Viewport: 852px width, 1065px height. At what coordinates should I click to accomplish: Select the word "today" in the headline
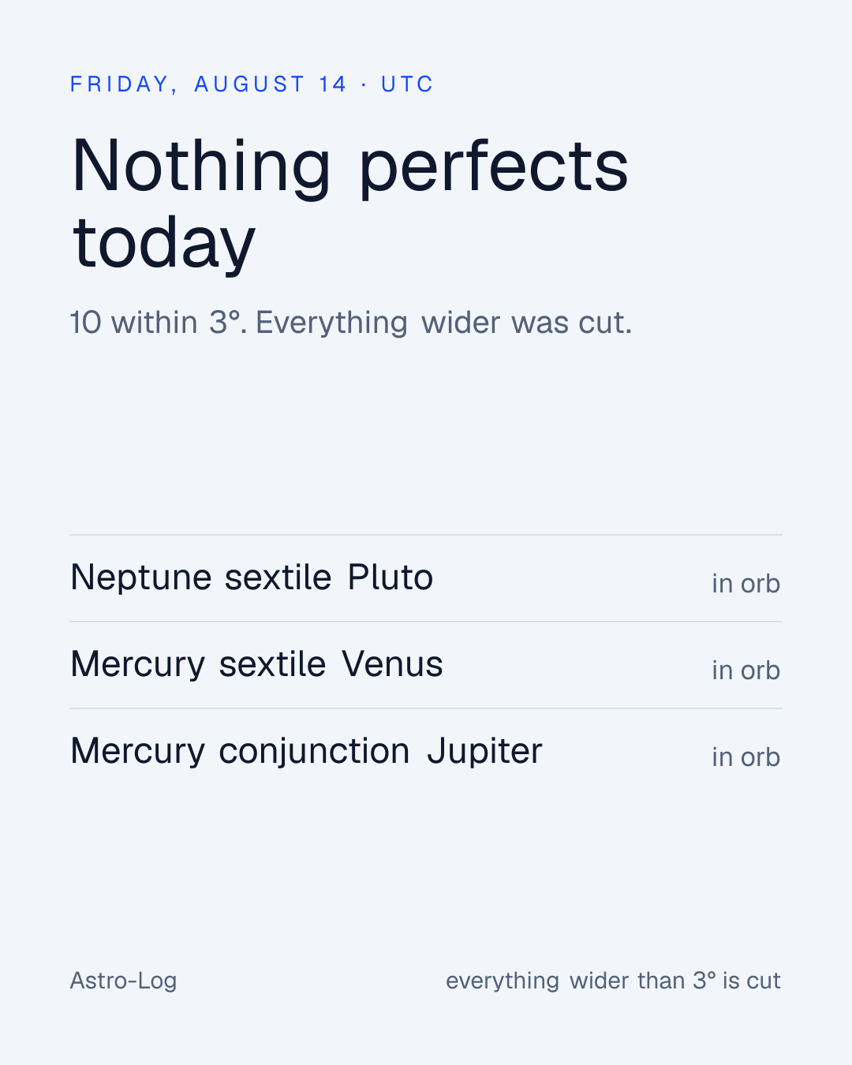(x=164, y=244)
